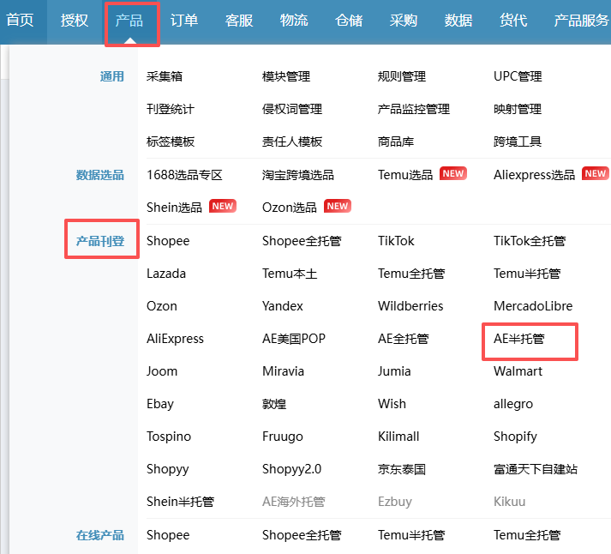Open 1688选品专区 link
The width and height of the screenshot is (611, 554).
[x=184, y=174]
